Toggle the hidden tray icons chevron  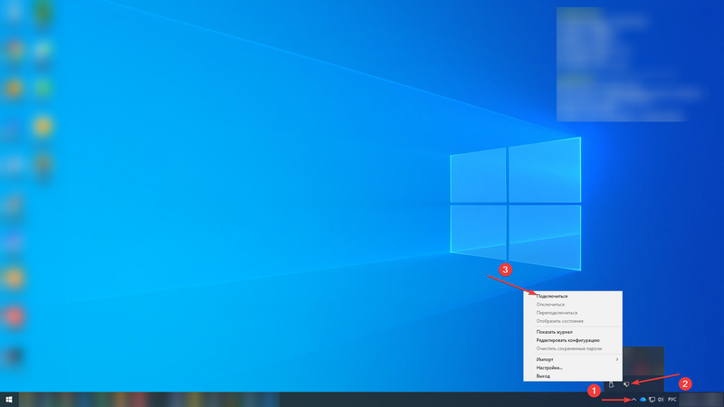tap(633, 399)
